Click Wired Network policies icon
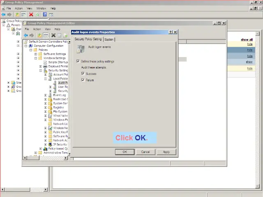The image size is (263, 197). tap(50, 116)
